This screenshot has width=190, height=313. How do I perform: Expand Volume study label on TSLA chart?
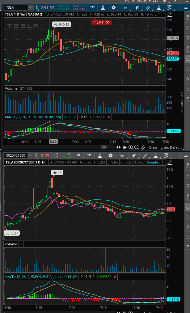[x=11, y=88]
